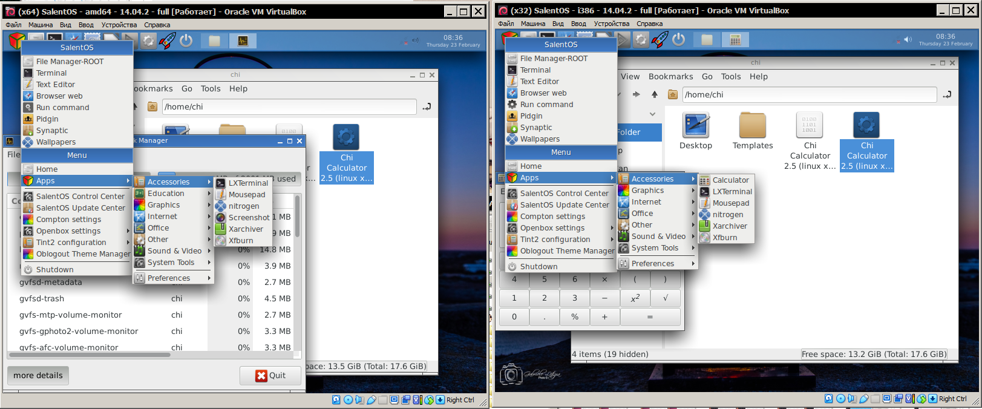The height and width of the screenshot is (409, 982).
Task: Open SalentOS Update Center in x64 menu
Action: coord(77,208)
